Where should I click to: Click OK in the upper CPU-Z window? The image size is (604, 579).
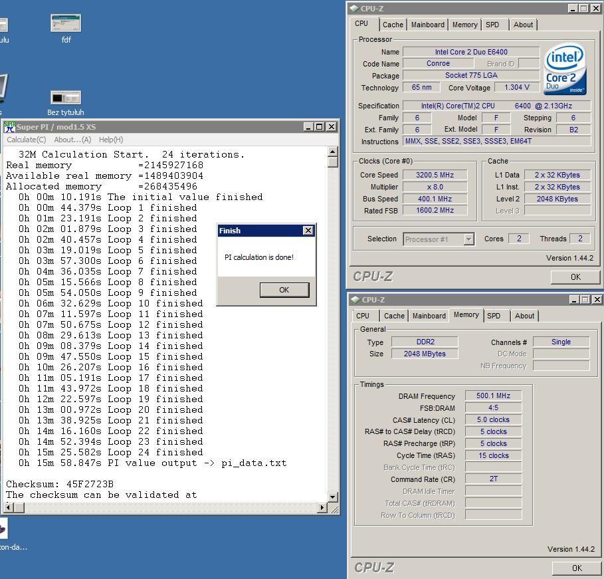575,277
